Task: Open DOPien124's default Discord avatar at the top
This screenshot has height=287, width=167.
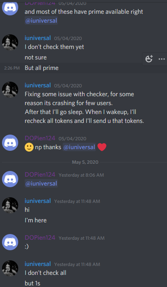Action: click(x=10, y=8)
